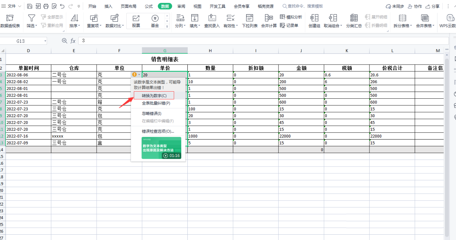Expand the data types gallery more arrow
Viewport: 456px width, 240px height.
[x=167, y=27]
